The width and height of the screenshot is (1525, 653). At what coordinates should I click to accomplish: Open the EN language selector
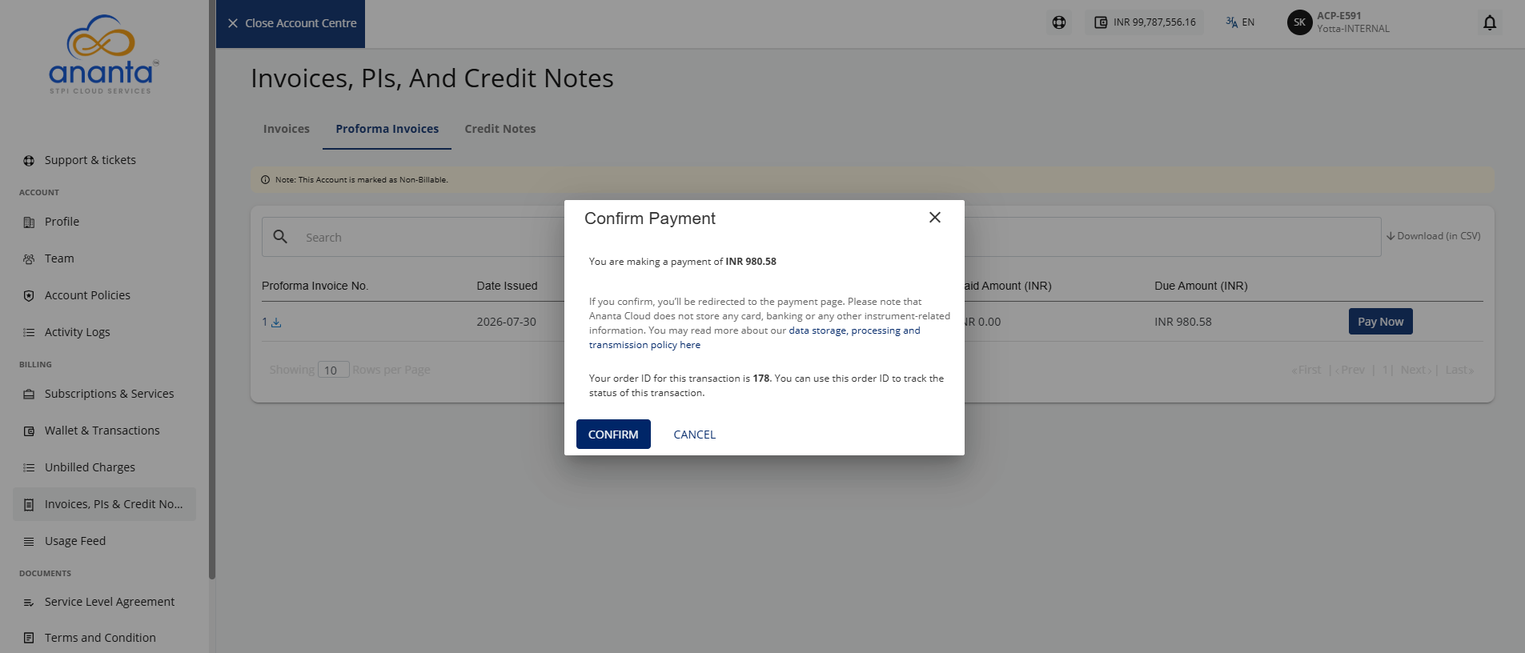pos(1240,22)
